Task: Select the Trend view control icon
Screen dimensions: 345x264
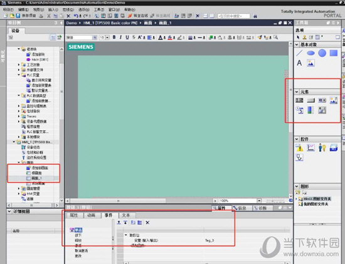Action: [x=310, y=147]
